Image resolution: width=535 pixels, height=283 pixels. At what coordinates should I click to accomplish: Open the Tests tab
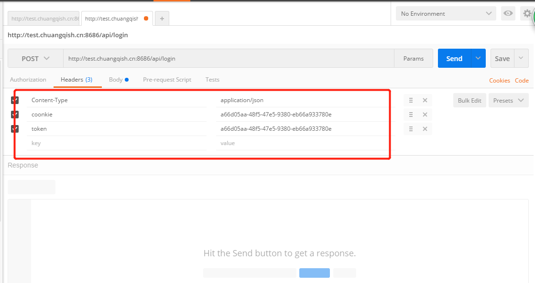coord(212,80)
